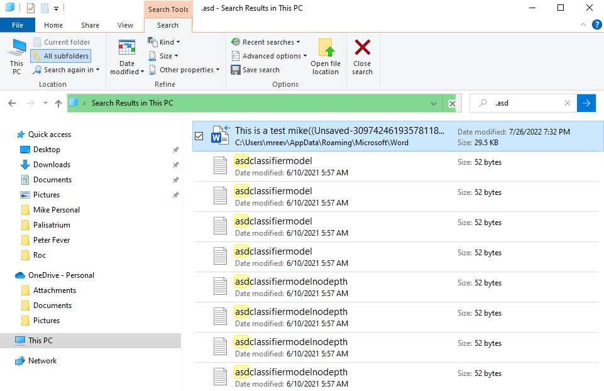The image size is (604, 391).
Task: Click the This PC search location icon
Action: 16,57
